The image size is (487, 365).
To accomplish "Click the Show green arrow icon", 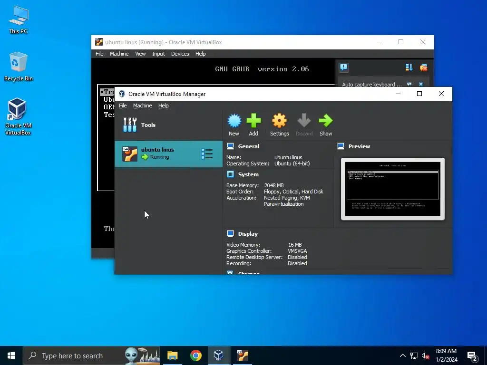I will click(325, 121).
